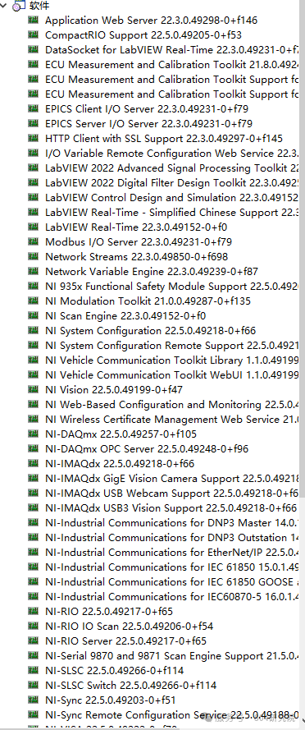
Task: Click icon beside EPICS Client I/O Server
Action: 33,108
